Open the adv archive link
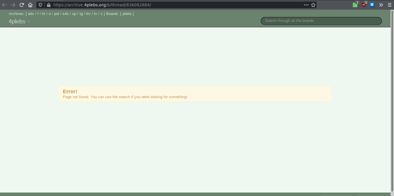 tap(31, 14)
